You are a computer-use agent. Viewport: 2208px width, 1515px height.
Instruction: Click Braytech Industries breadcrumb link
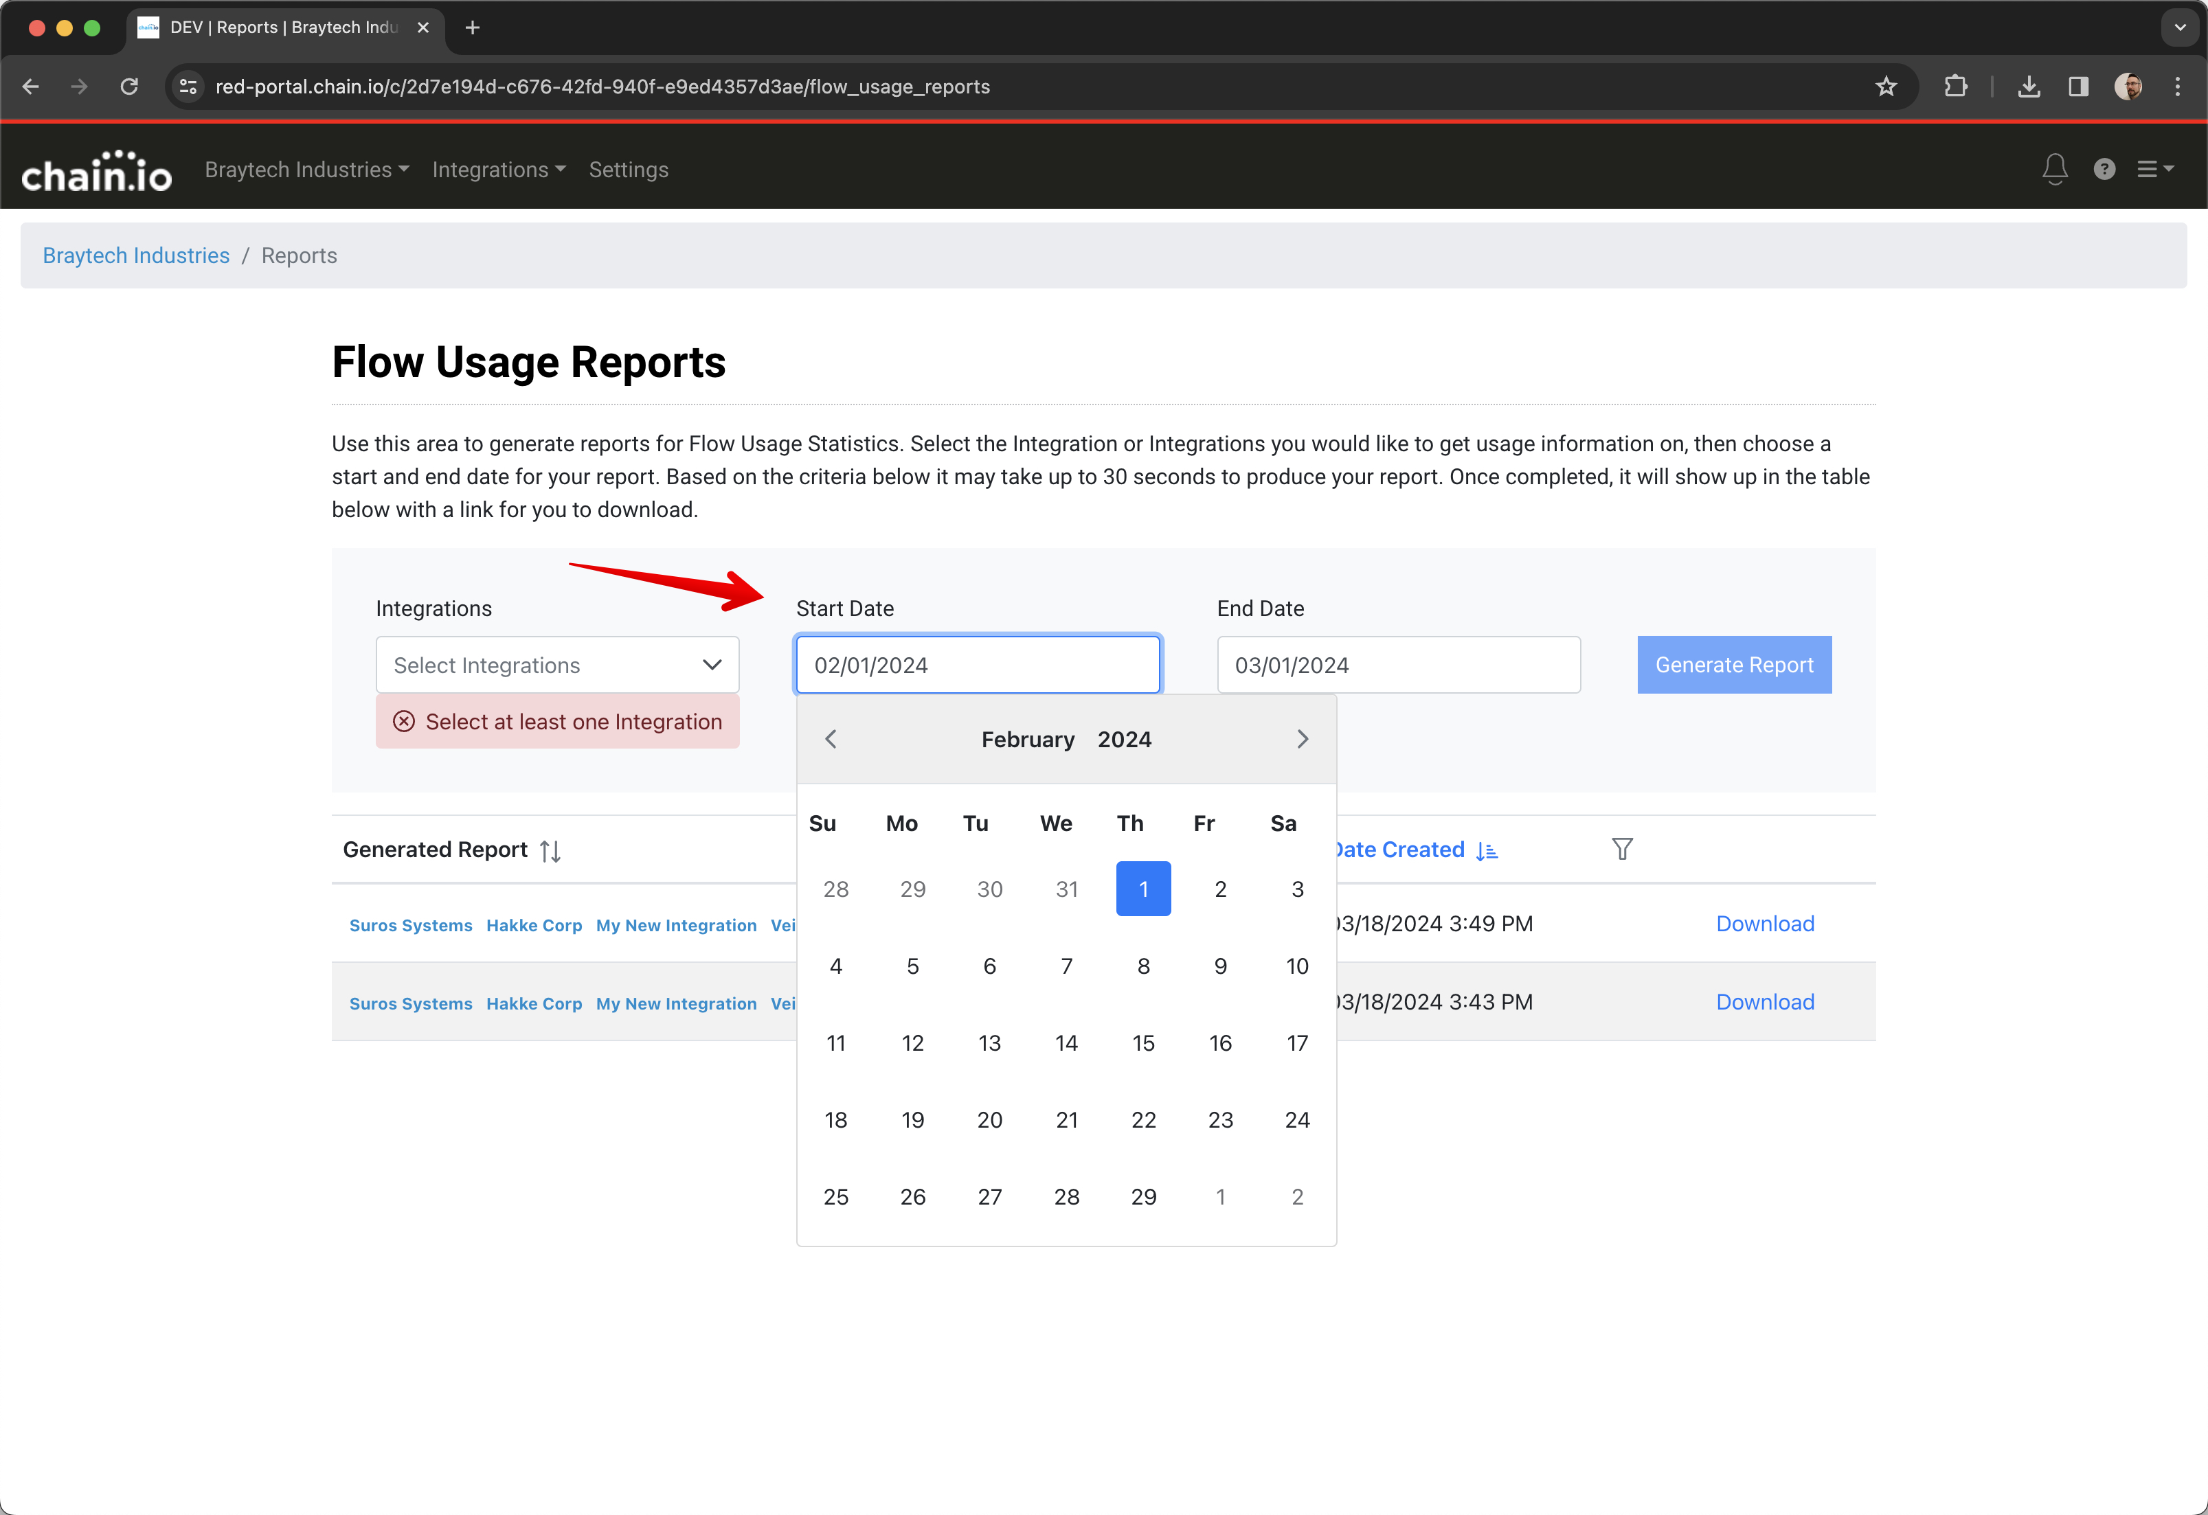[x=136, y=255]
